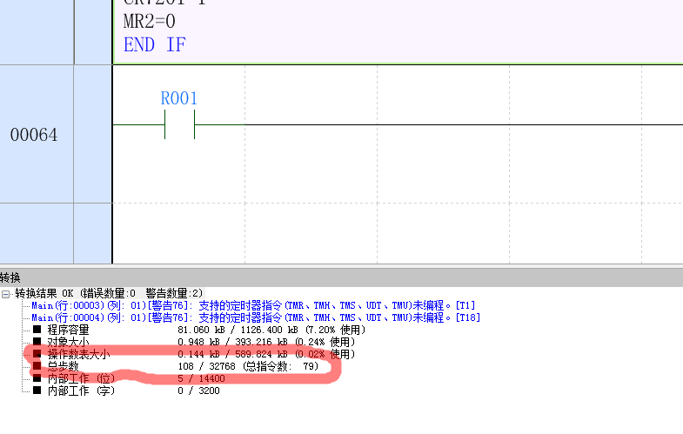
Task: Click the square bullet icon beside 对象大小
Action: click(37, 343)
